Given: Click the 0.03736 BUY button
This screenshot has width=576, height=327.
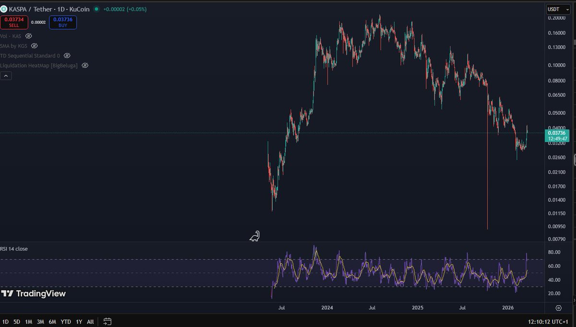Looking at the screenshot, I should pos(62,22).
